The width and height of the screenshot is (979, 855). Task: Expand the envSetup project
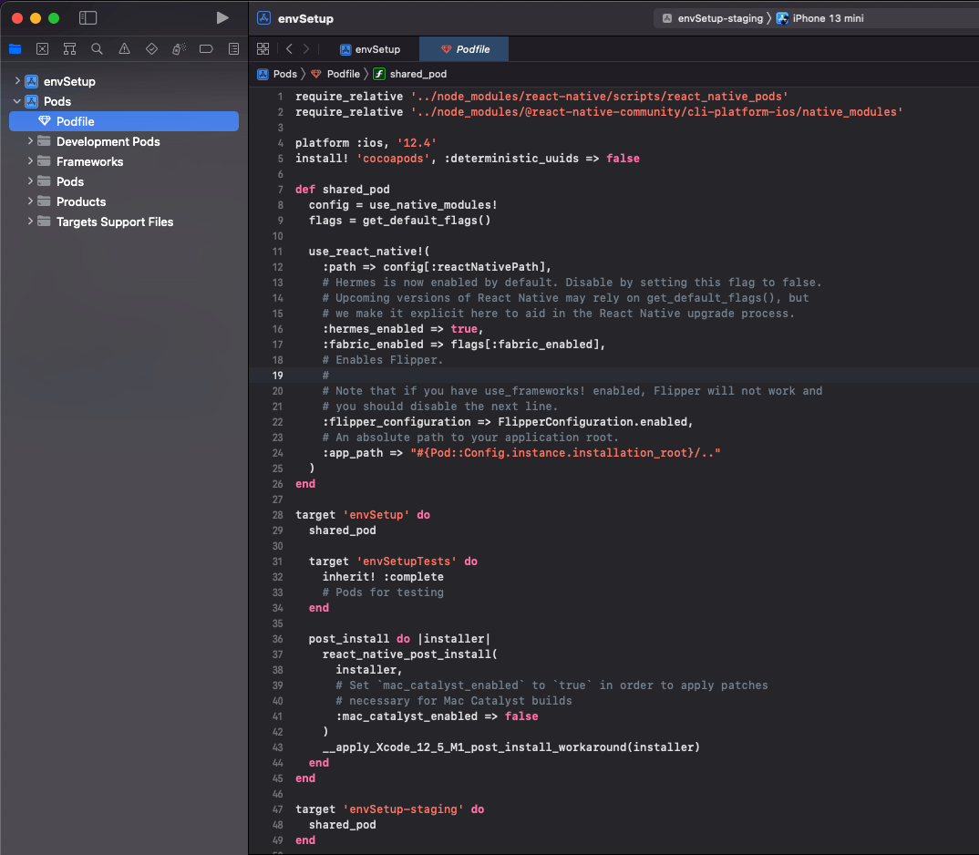[x=17, y=81]
